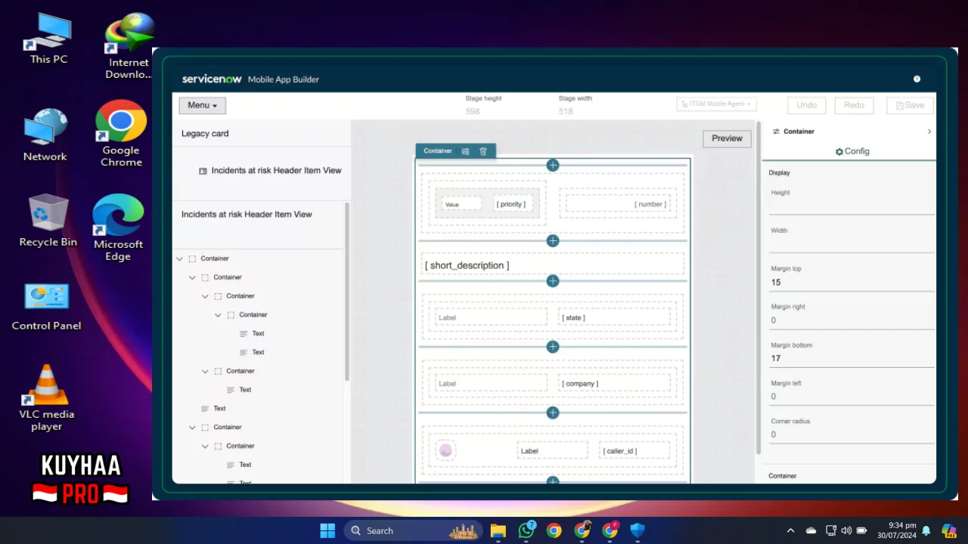Save the screen with Save button
Image resolution: width=968 pixels, height=544 pixels.
910,105
